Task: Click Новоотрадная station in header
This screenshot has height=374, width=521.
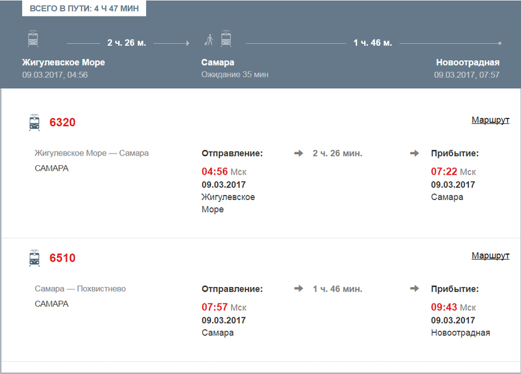Action: click(468, 62)
